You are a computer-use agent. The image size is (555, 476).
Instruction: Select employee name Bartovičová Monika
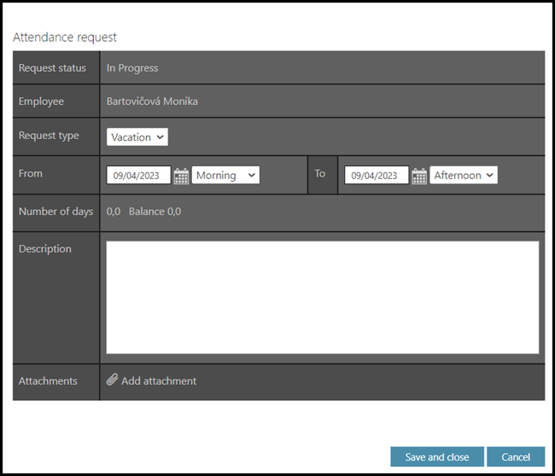(x=152, y=102)
